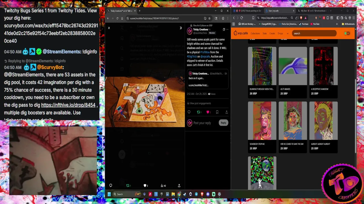Share the tweet from side panel

click(x=226, y=112)
